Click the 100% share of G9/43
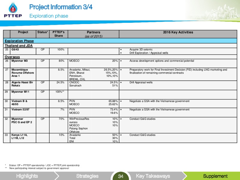This screenshot has height=180, width=240. pos(61,49)
